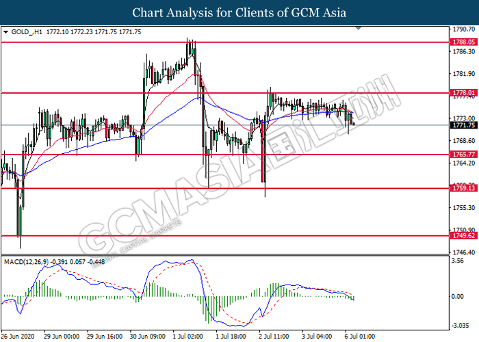Click the chart shift marker triangle at top
This screenshot has height=342, width=479.
[x=359, y=29]
